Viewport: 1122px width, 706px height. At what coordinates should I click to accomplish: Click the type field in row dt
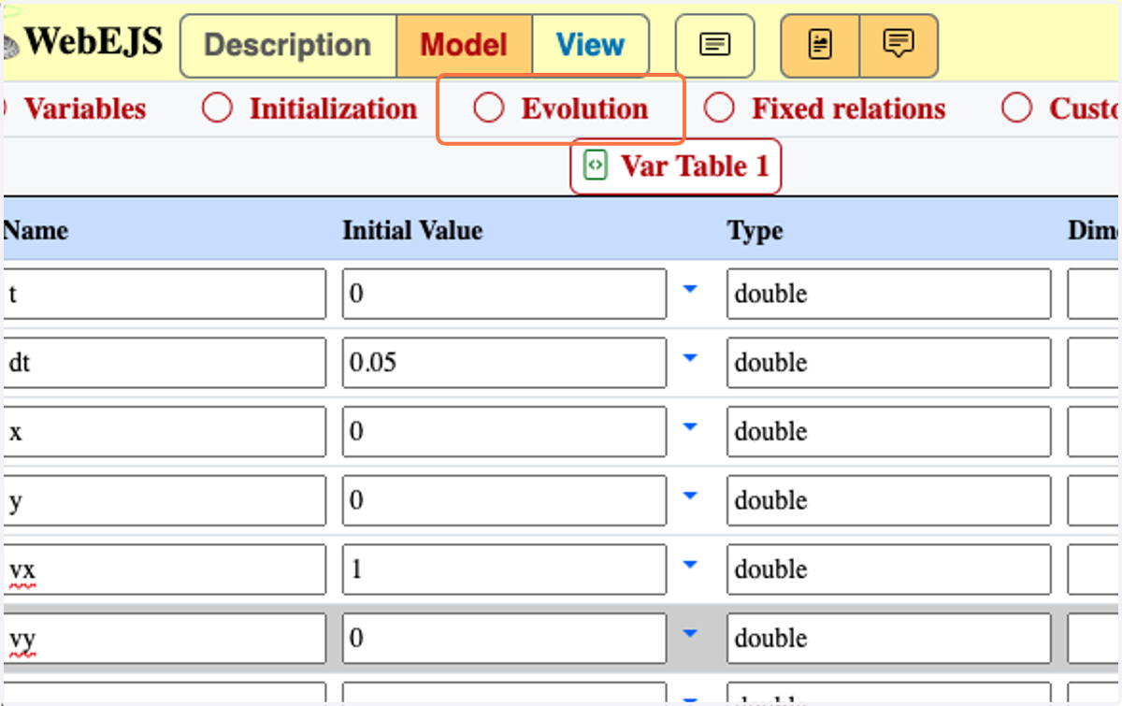[889, 363]
